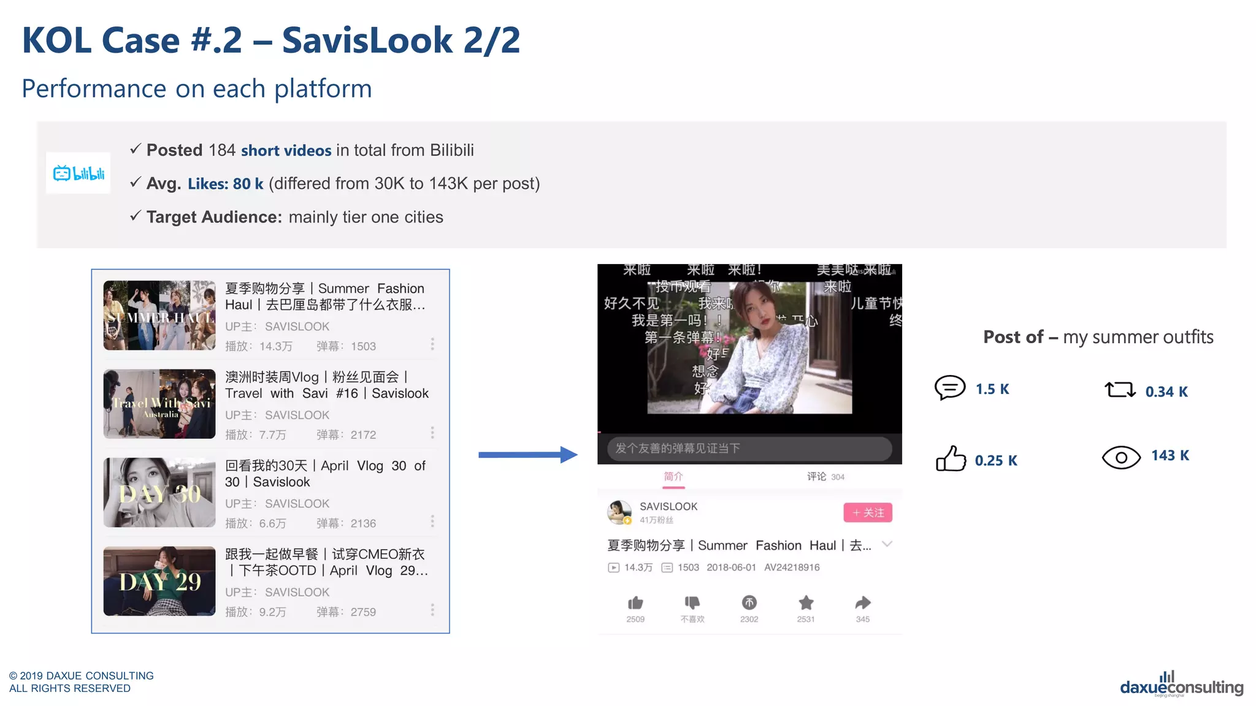The image size is (1256, 706).
Task: Click the '1.5 K' comments value
Action: pos(992,389)
